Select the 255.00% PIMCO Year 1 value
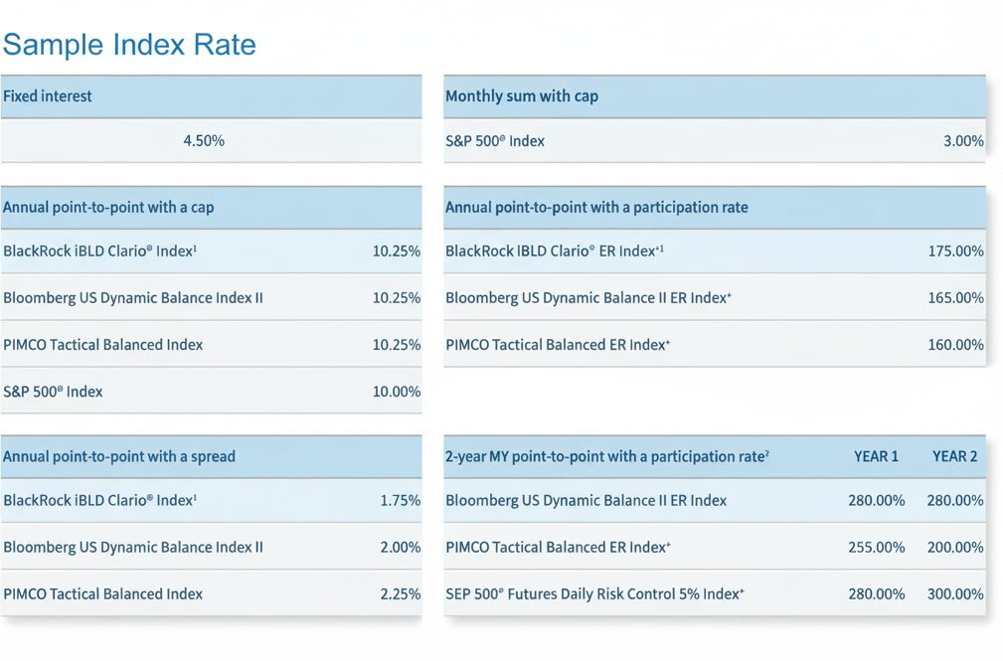Screen dimensions: 1003x661 (877, 548)
